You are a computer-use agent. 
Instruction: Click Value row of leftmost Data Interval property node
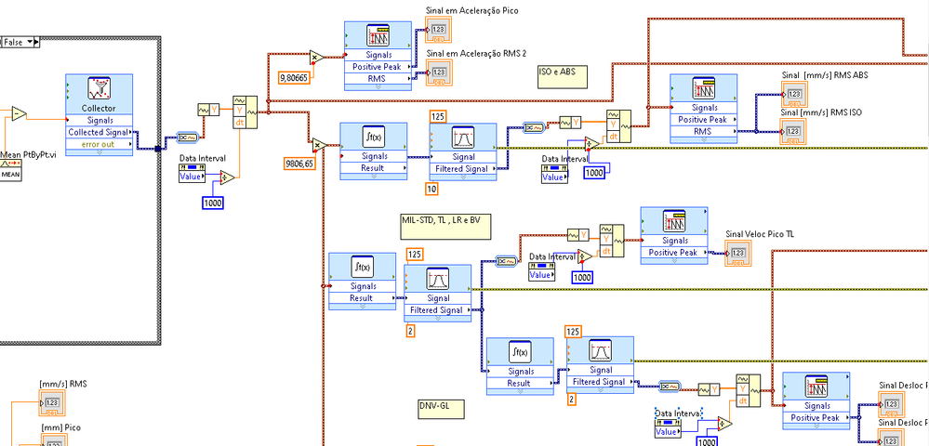(x=192, y=177)
